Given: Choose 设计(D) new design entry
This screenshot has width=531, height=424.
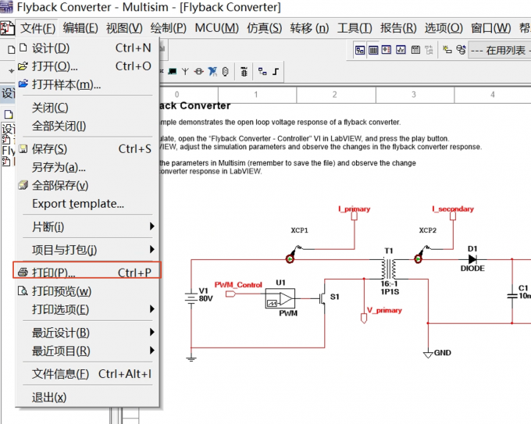Looking at the screenshot, I should click(87, 48).
